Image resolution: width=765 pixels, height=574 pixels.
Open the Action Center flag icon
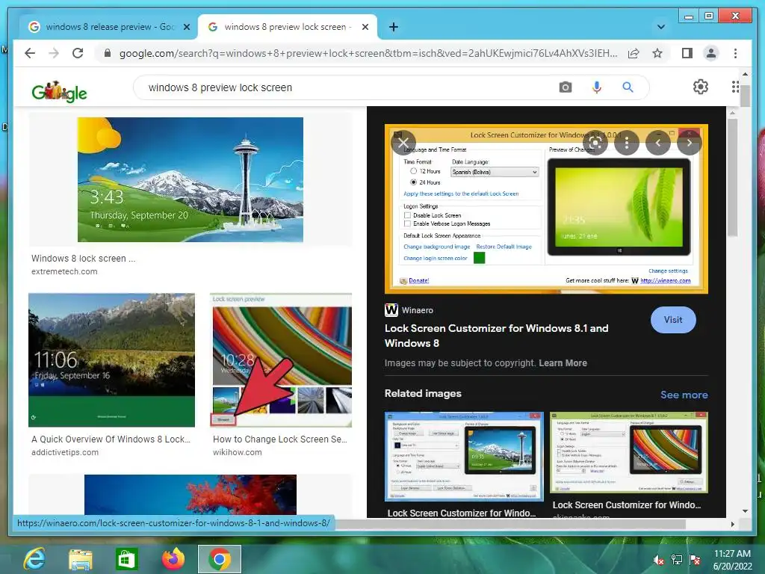[x=695, y=560]
